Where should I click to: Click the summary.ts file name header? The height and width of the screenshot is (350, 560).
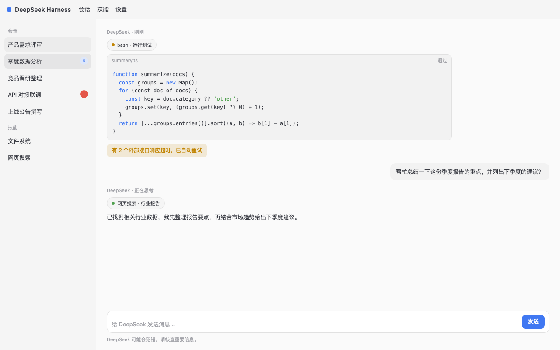[125, 60]
